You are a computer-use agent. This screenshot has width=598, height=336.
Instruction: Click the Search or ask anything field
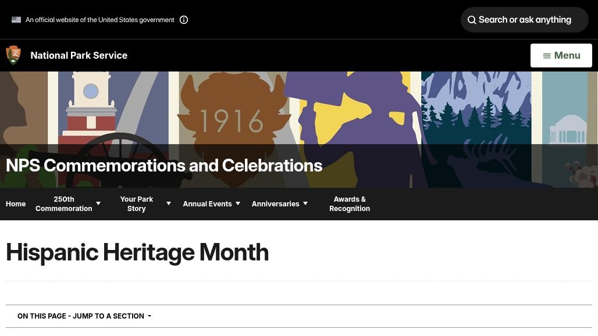(x=524, y=20)
